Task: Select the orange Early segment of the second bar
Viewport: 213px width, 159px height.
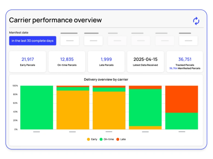Action: point(73,110)
